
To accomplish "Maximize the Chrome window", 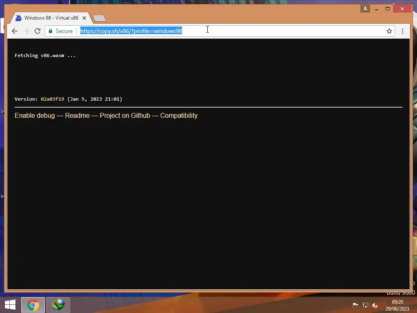I will pos(388,9).
